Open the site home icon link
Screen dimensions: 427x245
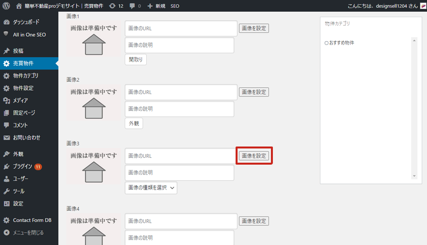pos(19,6)
